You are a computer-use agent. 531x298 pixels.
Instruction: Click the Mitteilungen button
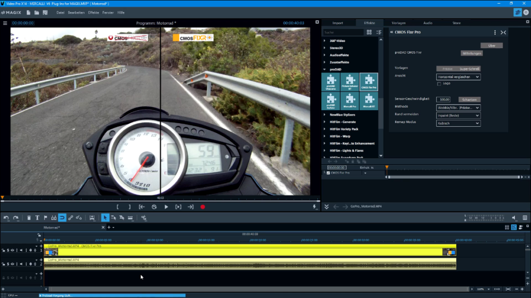[472, 53]
